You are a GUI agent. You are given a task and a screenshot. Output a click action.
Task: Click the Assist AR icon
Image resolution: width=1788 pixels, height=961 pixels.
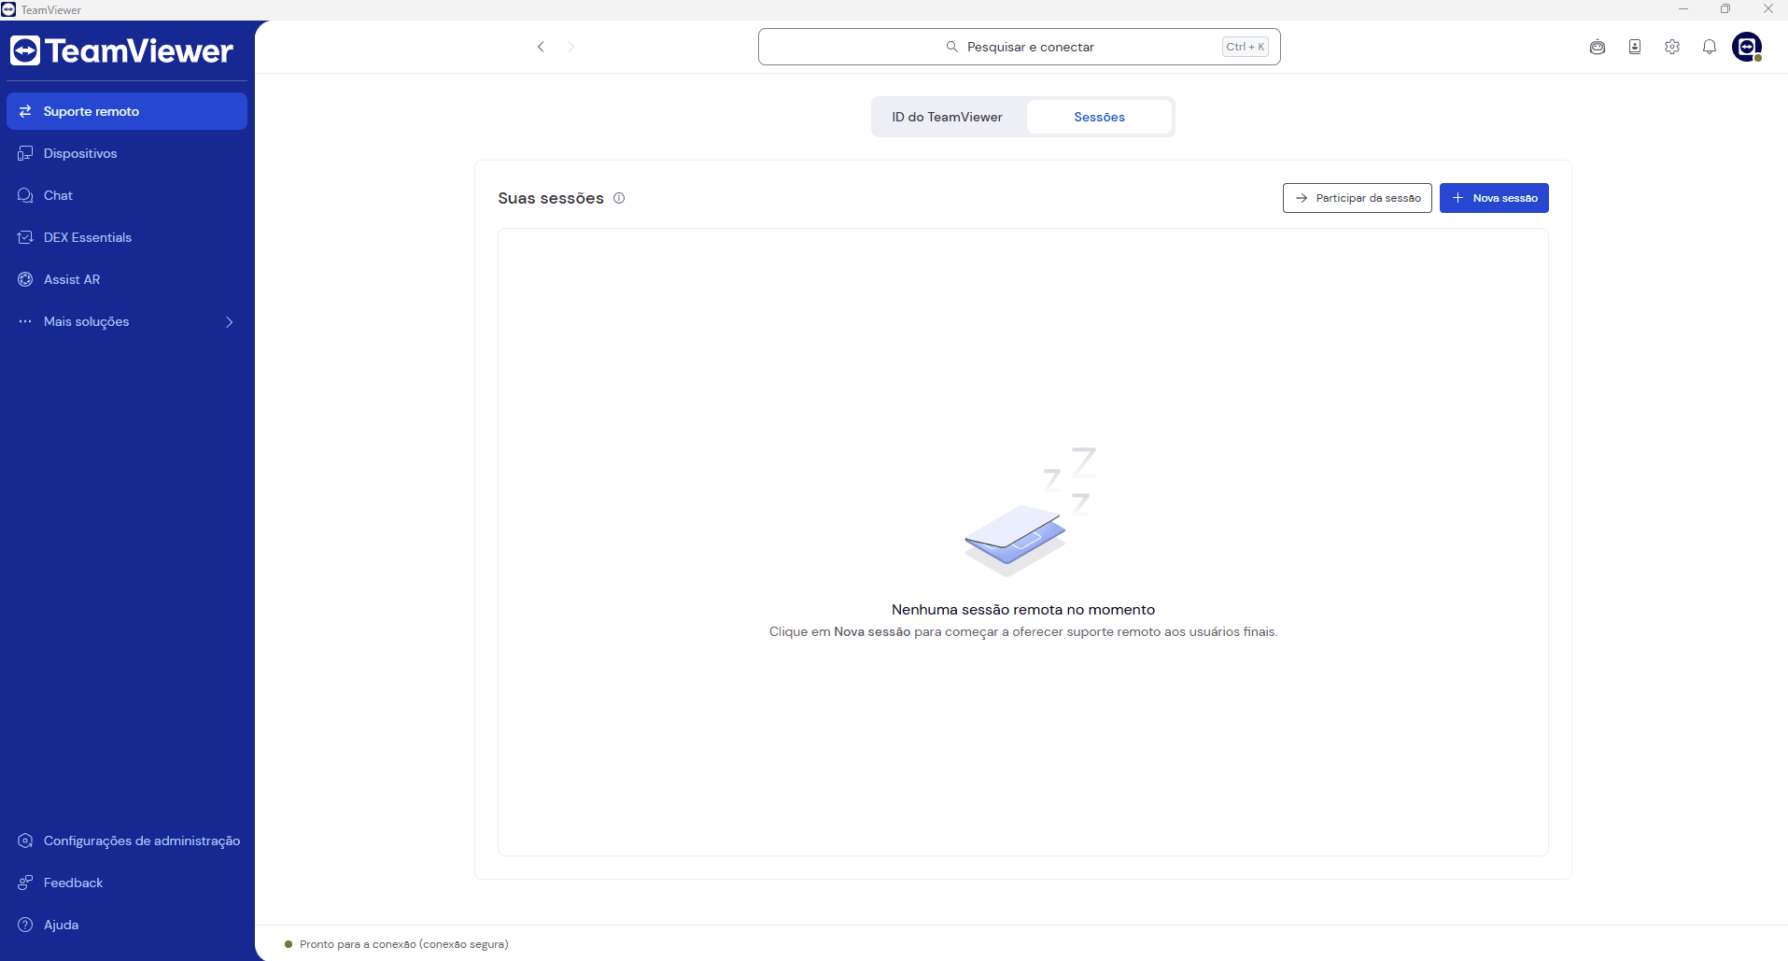(25, 279)
